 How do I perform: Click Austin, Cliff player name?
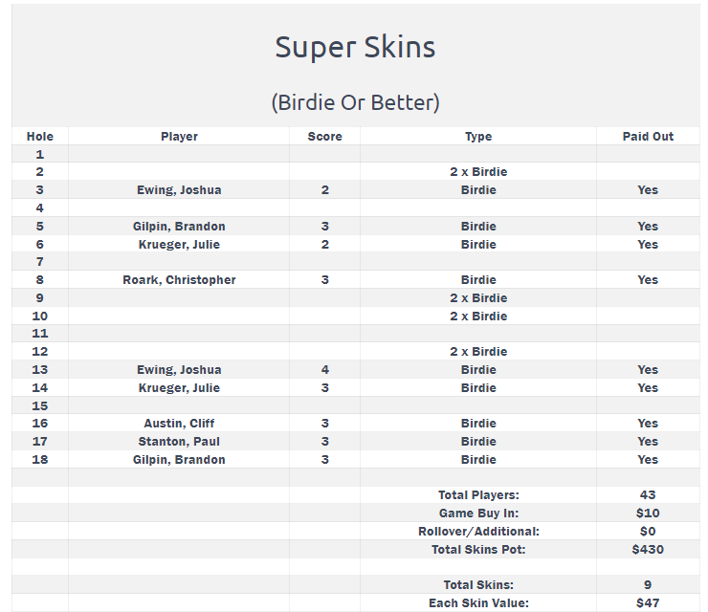pos(179,424)
